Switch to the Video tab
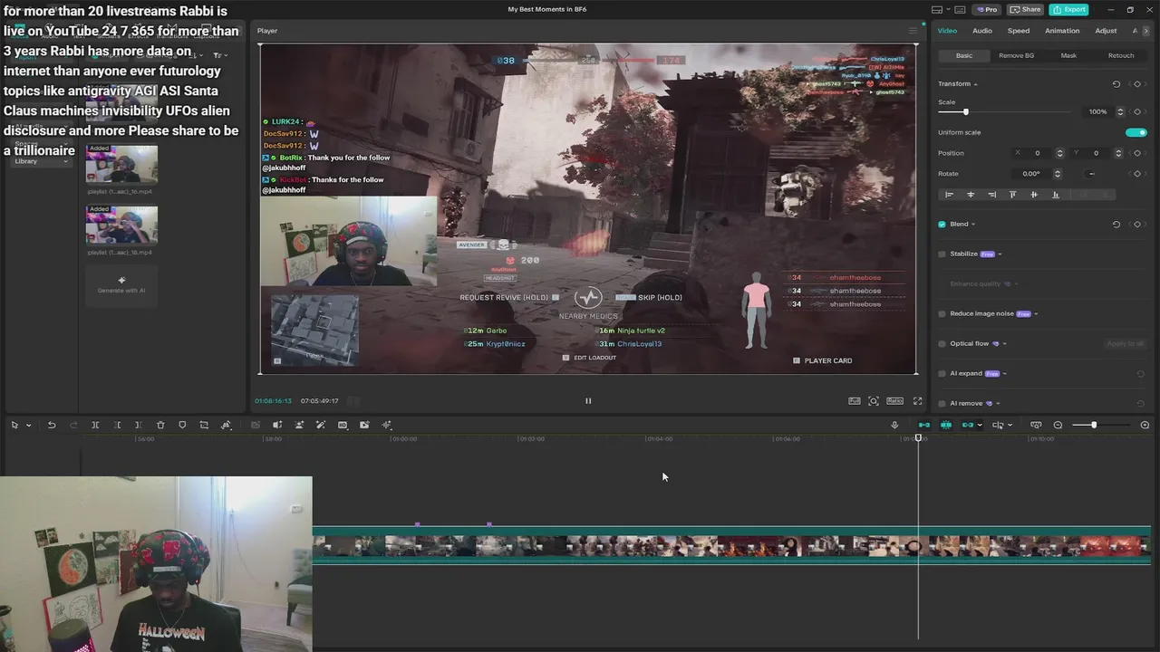Screen dimensions: 1160x652 tap(947, 31)
